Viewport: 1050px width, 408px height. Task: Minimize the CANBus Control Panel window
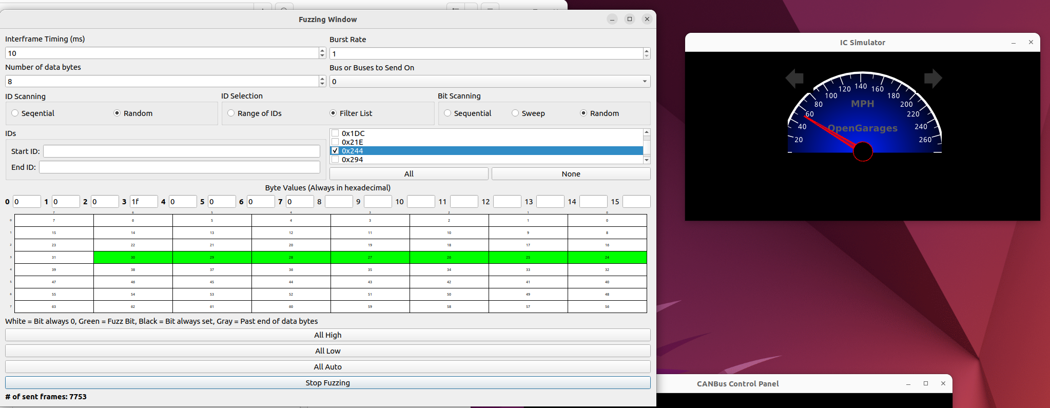tap(908, 383)
